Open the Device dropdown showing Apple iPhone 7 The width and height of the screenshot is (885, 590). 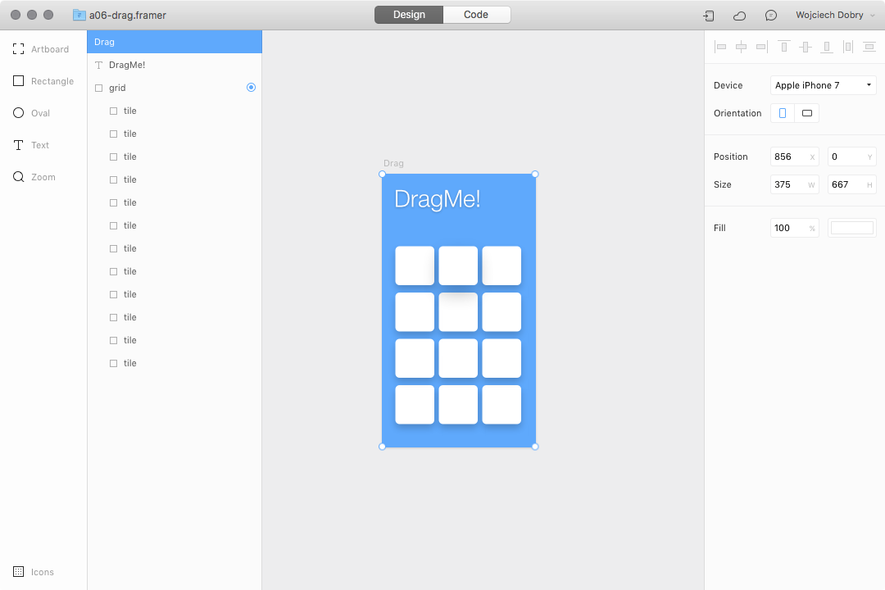tap(823, 84)
